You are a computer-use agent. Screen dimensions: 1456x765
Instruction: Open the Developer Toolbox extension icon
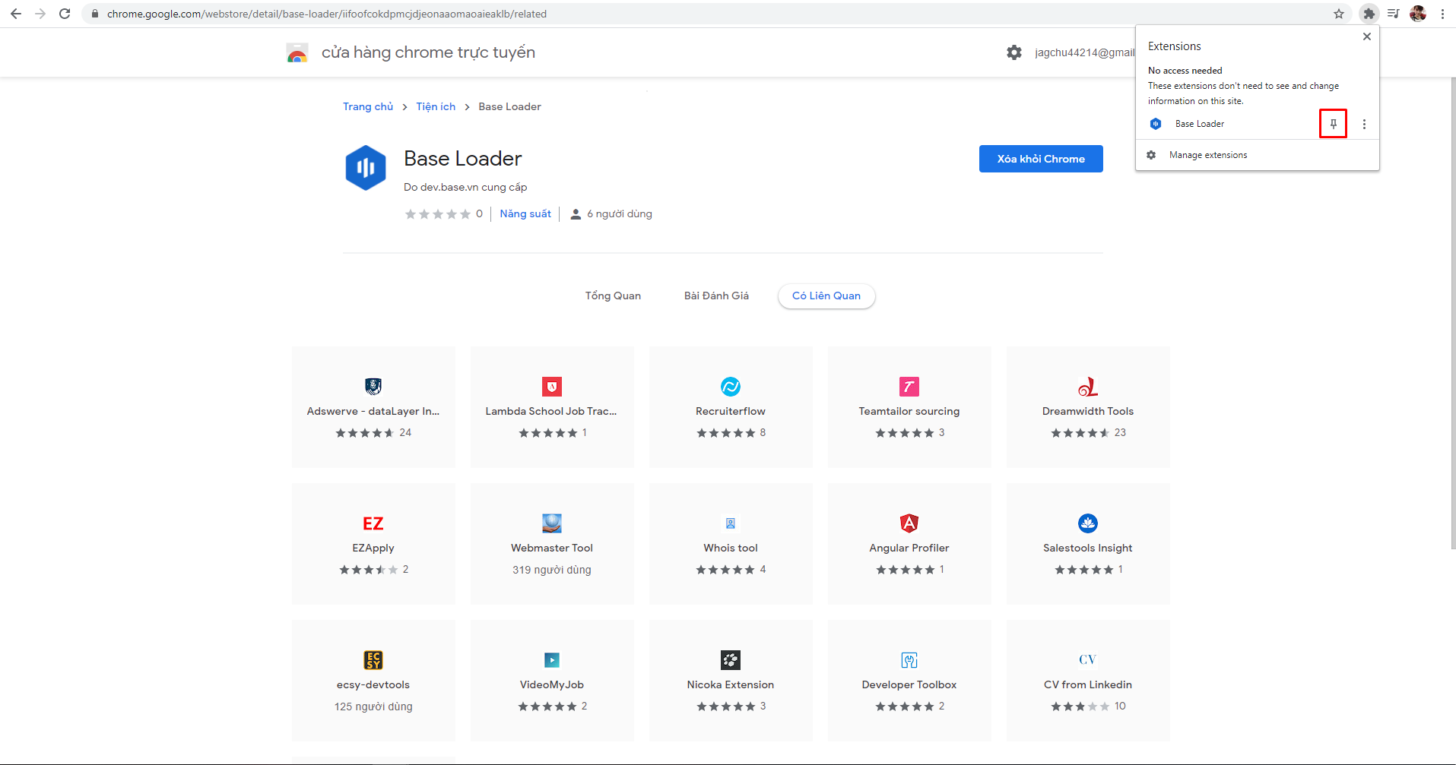[x=909, y=660]
